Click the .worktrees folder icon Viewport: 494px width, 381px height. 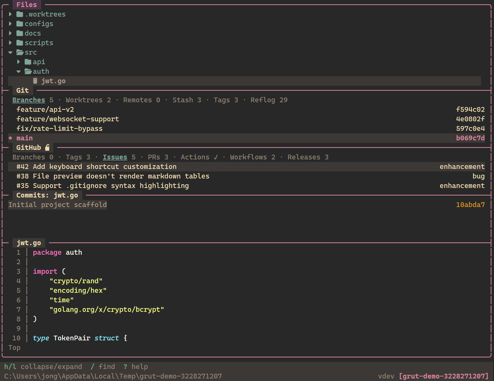[20, 14]
